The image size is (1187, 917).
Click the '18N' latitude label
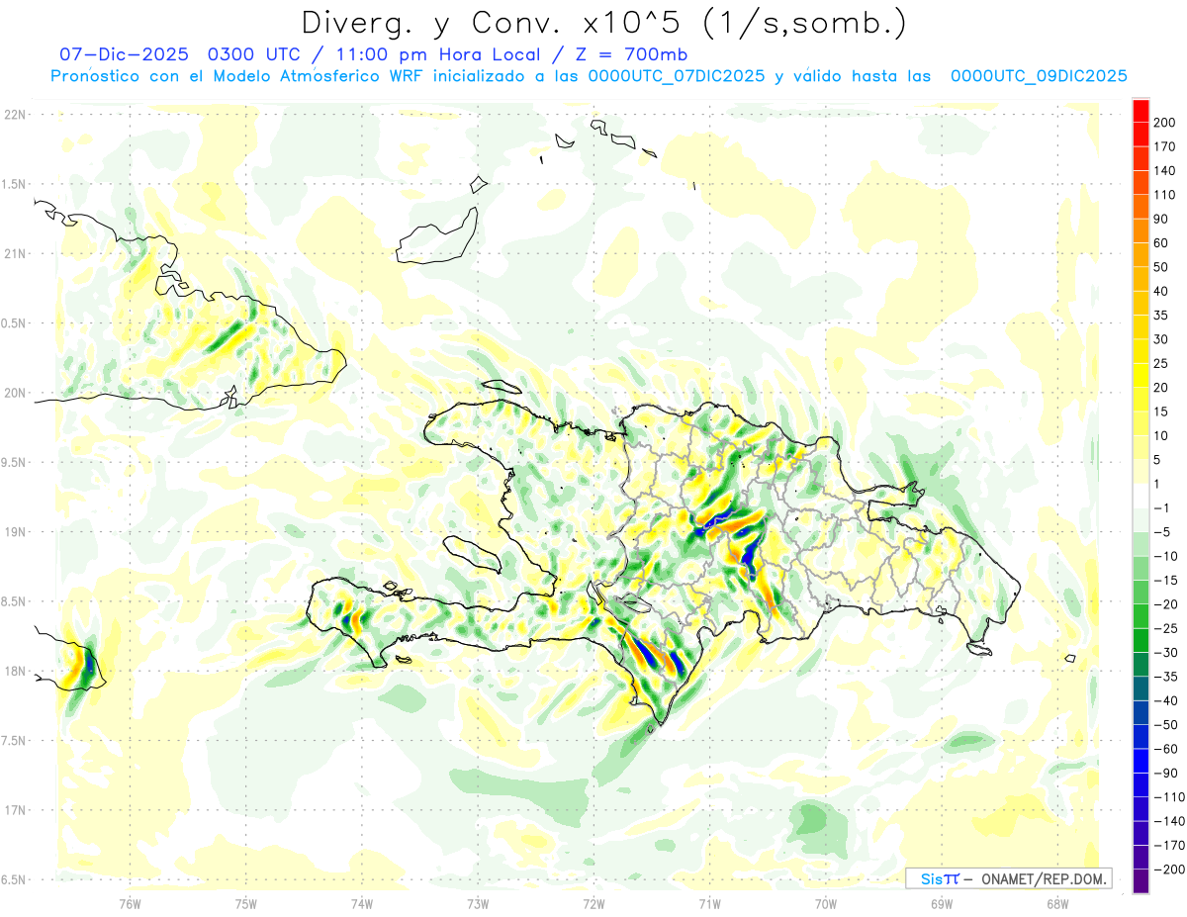tap(14, 672)
